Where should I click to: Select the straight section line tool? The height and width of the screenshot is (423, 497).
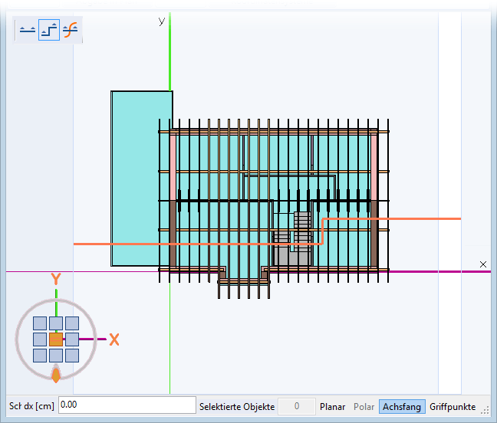tap(28, 30)
